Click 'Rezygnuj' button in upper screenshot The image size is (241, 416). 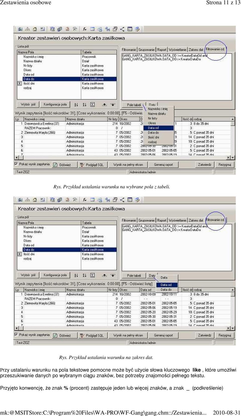(225, 165)
